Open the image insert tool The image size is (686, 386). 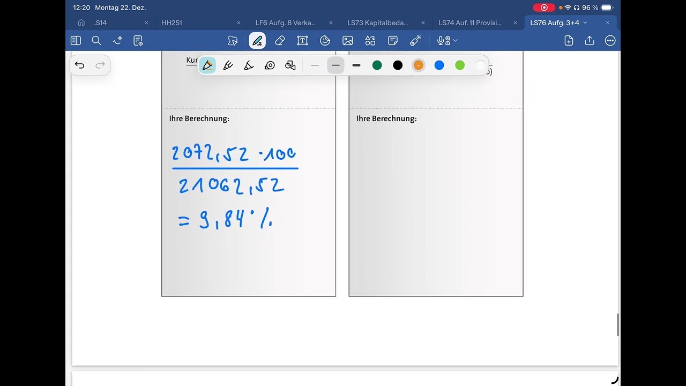348,41
